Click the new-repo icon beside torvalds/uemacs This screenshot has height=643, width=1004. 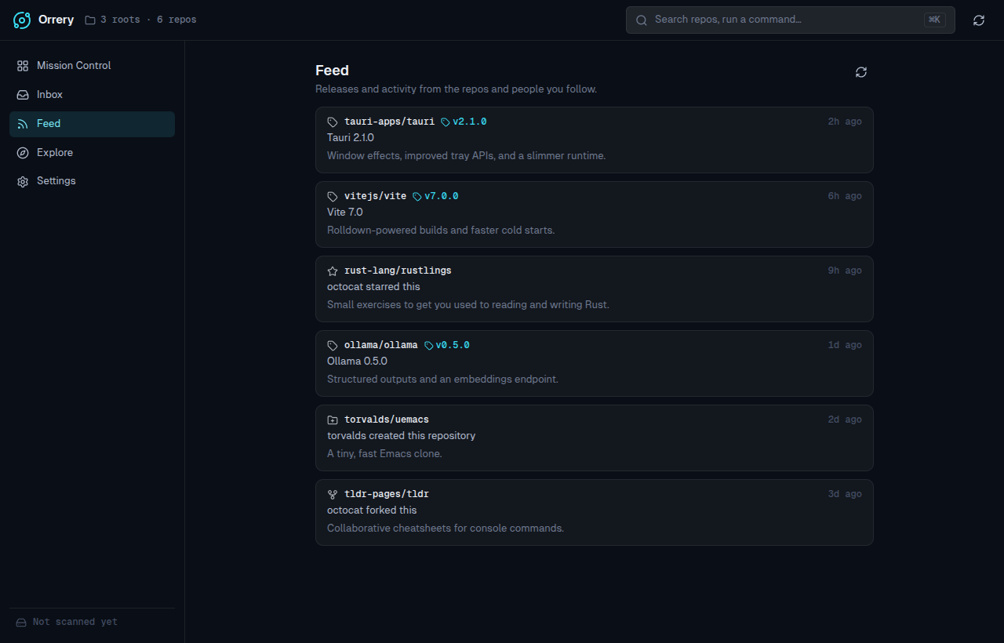pos(333,420)
